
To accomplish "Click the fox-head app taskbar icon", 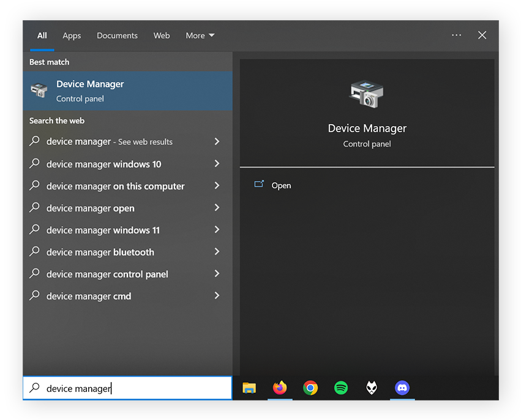I will (372, 388).
